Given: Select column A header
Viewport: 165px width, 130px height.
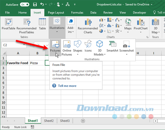Looking at the screenshot, I should tap(18, 53).
